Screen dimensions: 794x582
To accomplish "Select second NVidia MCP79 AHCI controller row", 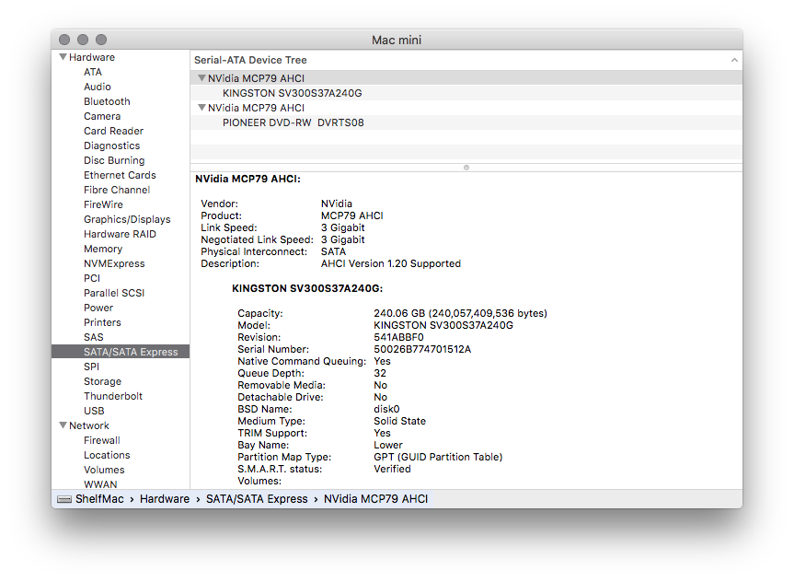I will click(x=466, y=108).
